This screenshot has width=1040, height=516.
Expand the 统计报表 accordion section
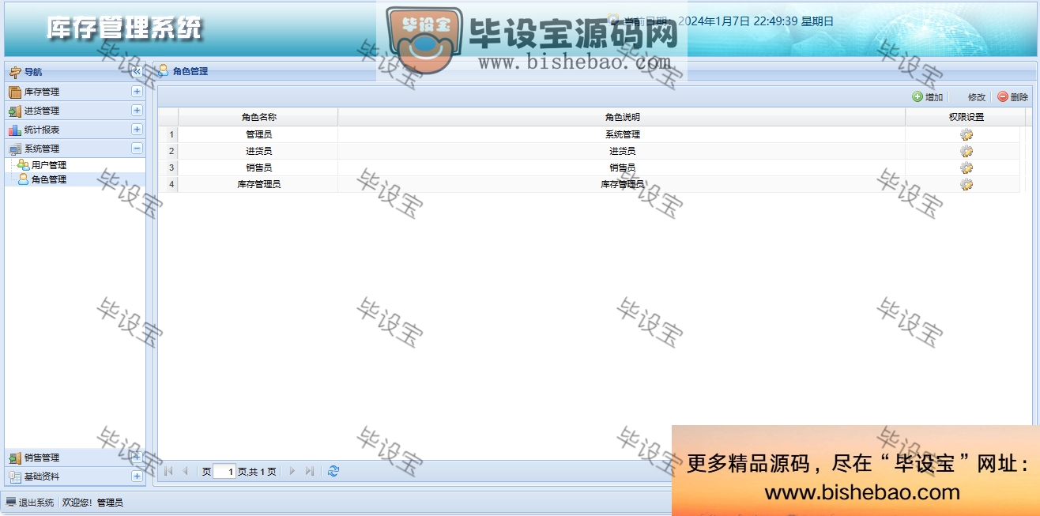click(x=137, y=130)
